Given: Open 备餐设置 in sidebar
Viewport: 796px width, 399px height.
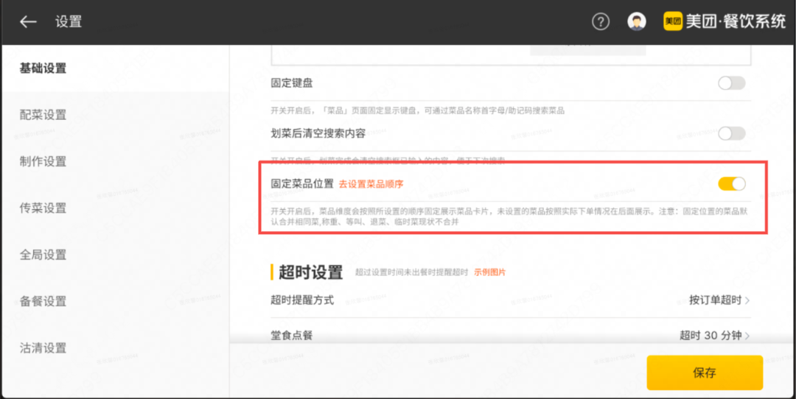Looking at the screenshot, I should (43, 301).
